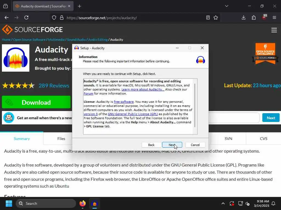Click the browser forward arrow icon
This screenshot has width=281, height=210.
click(16, 17)
